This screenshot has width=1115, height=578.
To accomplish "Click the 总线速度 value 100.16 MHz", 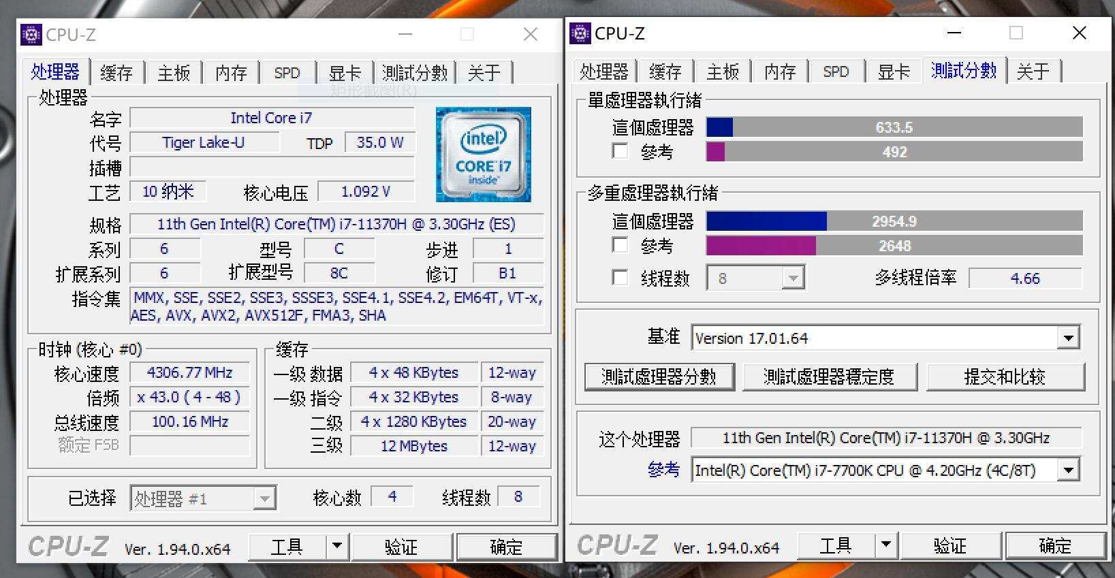I will click(x=189, y=421).
